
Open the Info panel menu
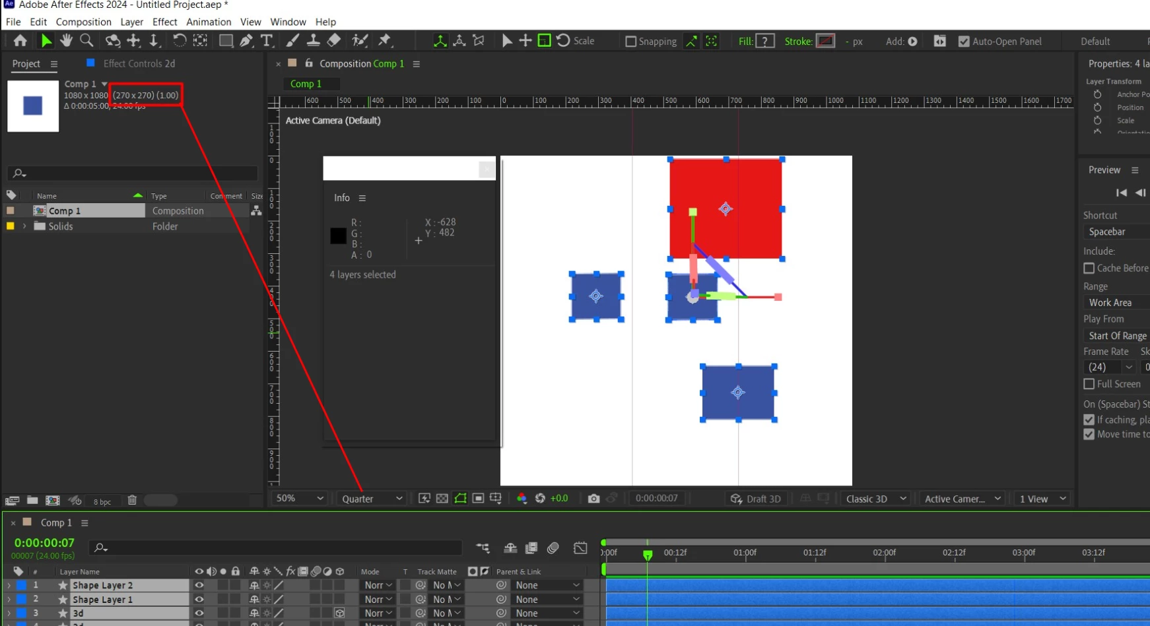point(362,198)
